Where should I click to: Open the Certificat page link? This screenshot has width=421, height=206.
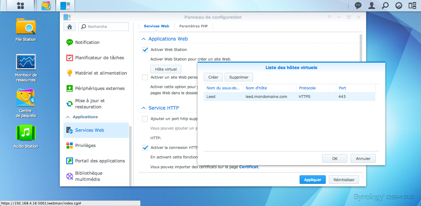[248, 167]
